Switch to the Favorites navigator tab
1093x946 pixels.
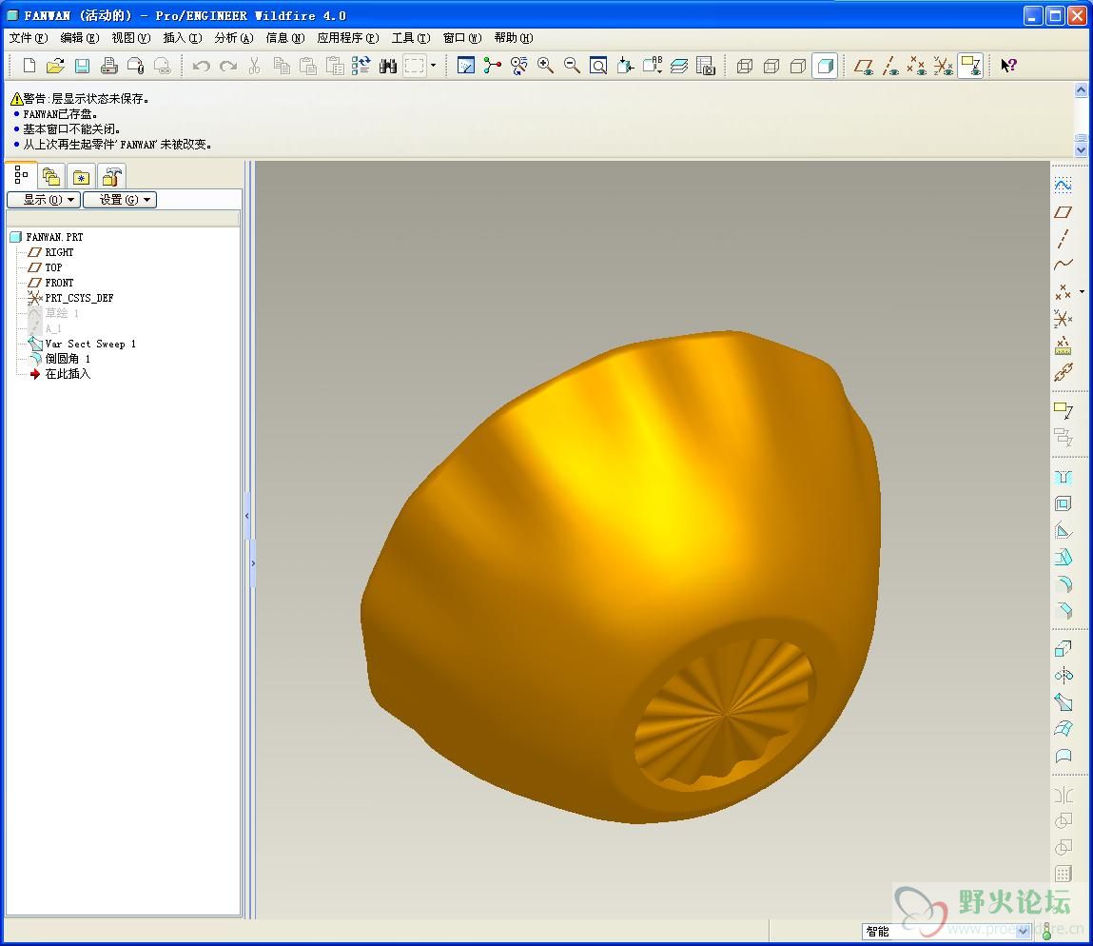pyautogui.click(x=81, y=176)
